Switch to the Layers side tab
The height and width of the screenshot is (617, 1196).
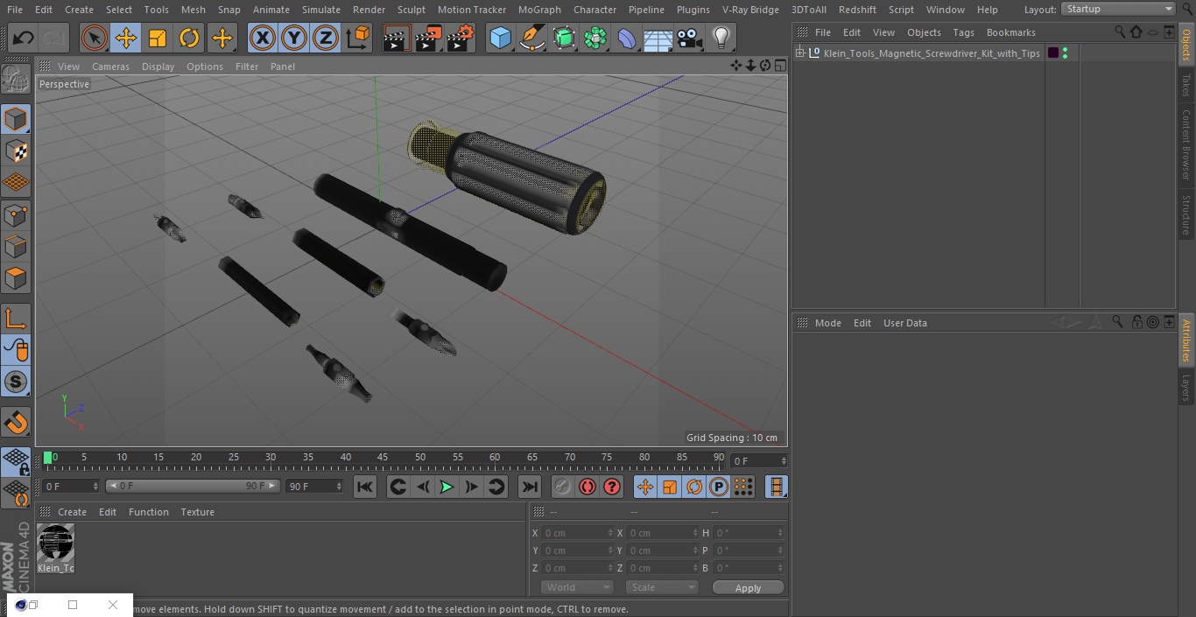(x=1186, y=387)
